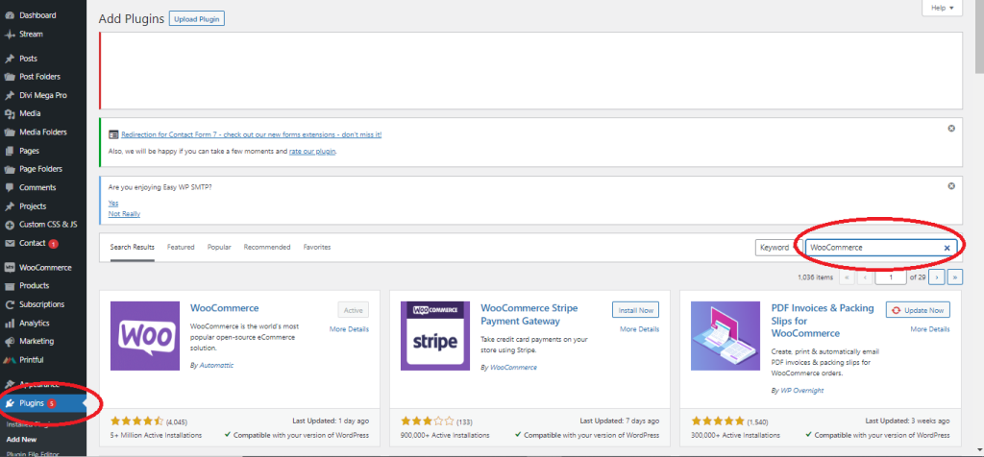Answer Yes to Easy WP SMTP prompt

click(x=113, y=204)
